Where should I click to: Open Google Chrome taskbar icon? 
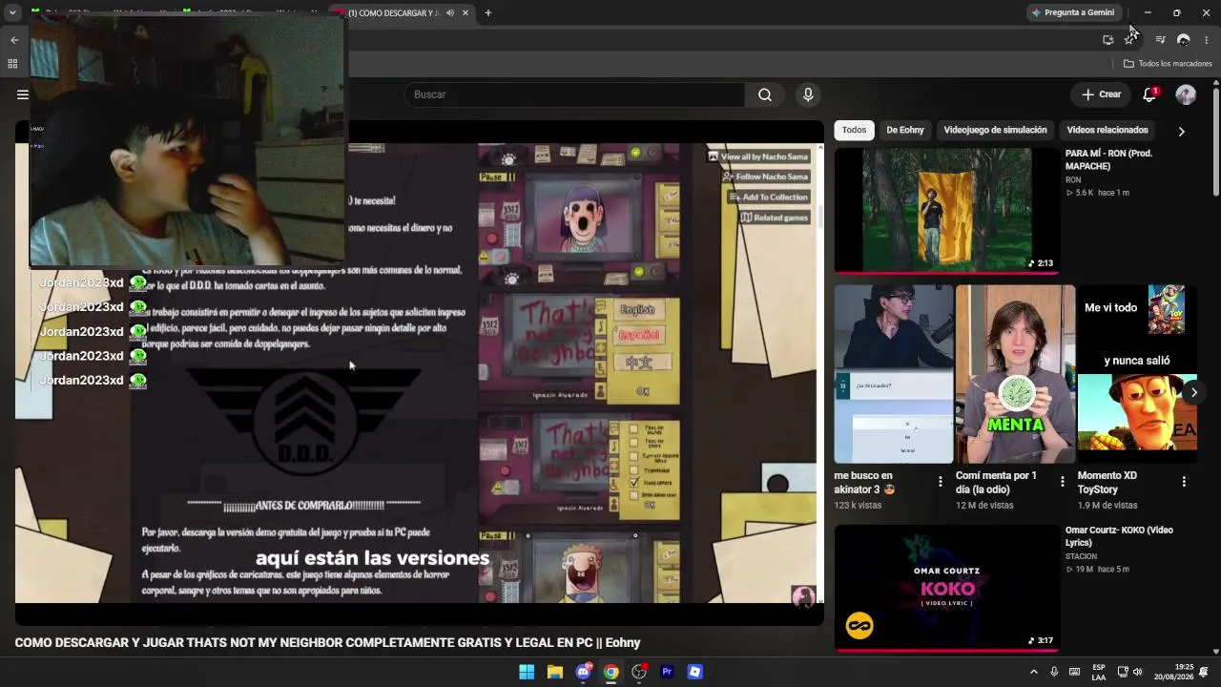point(611,672)
